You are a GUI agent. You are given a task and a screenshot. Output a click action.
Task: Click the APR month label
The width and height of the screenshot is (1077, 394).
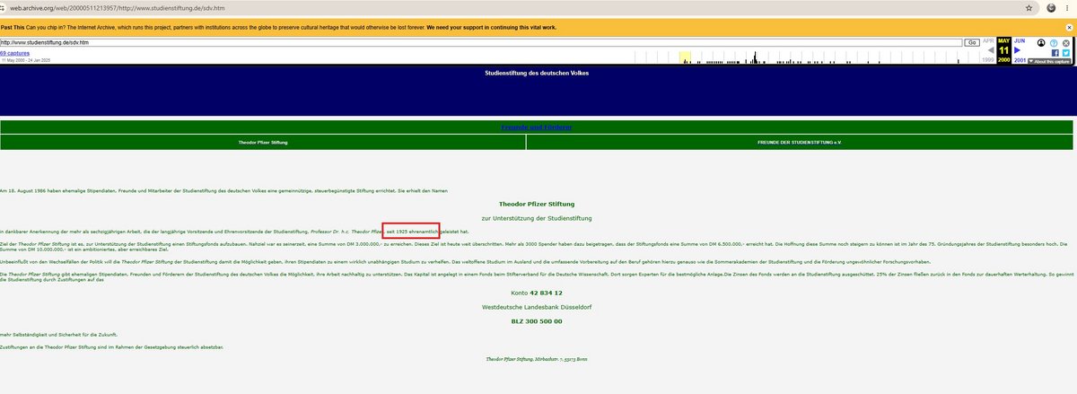988,40
